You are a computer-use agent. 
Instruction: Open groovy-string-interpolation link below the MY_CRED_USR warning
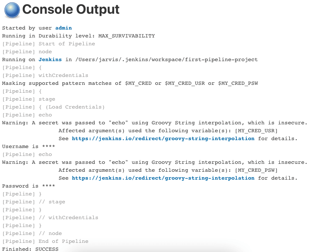pos(163,138)
